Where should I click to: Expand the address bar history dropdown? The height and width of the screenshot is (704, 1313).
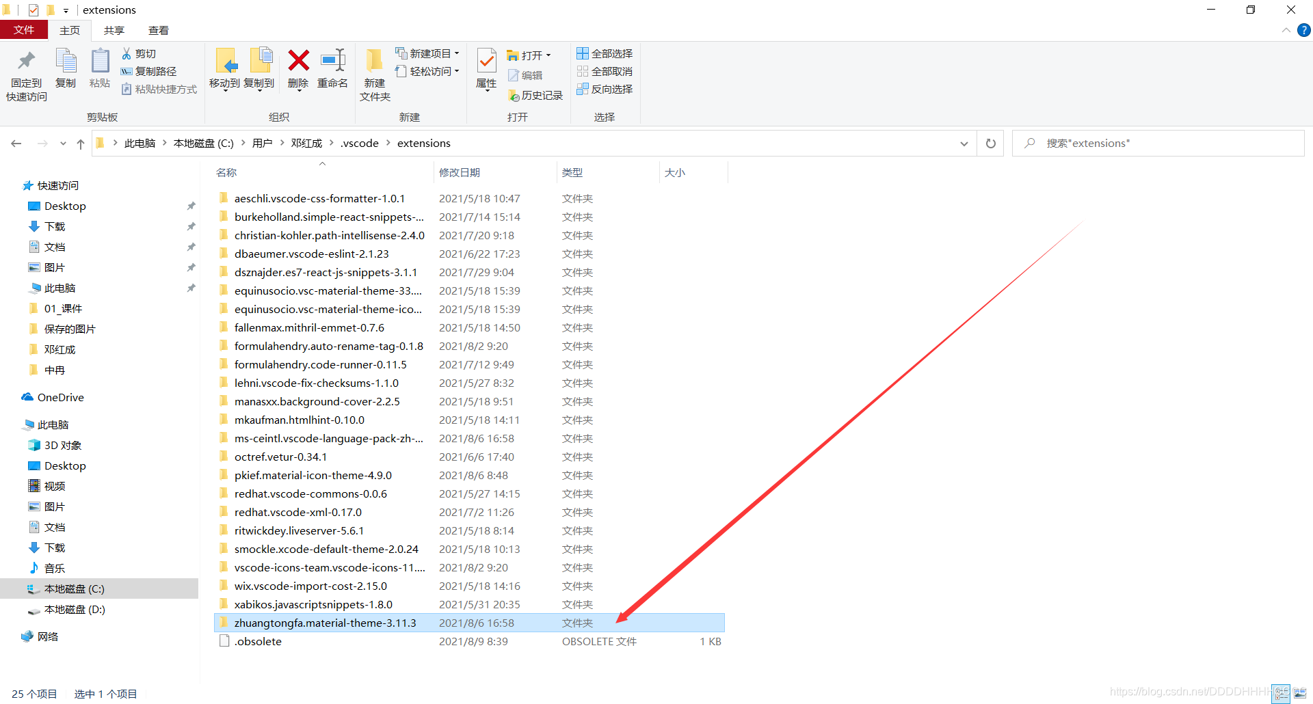pos(964,144)
